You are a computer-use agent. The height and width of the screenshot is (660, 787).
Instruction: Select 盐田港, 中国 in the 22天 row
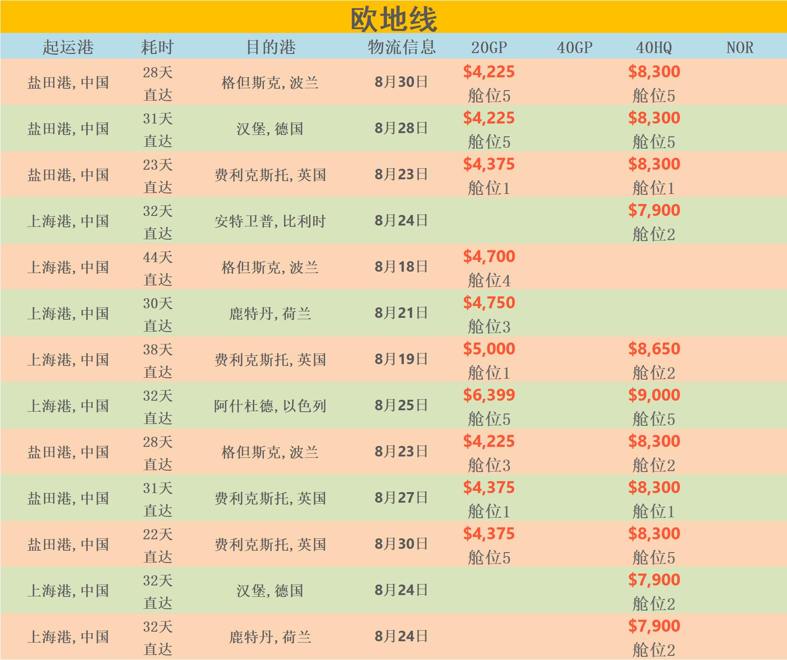tap(68, 545)
